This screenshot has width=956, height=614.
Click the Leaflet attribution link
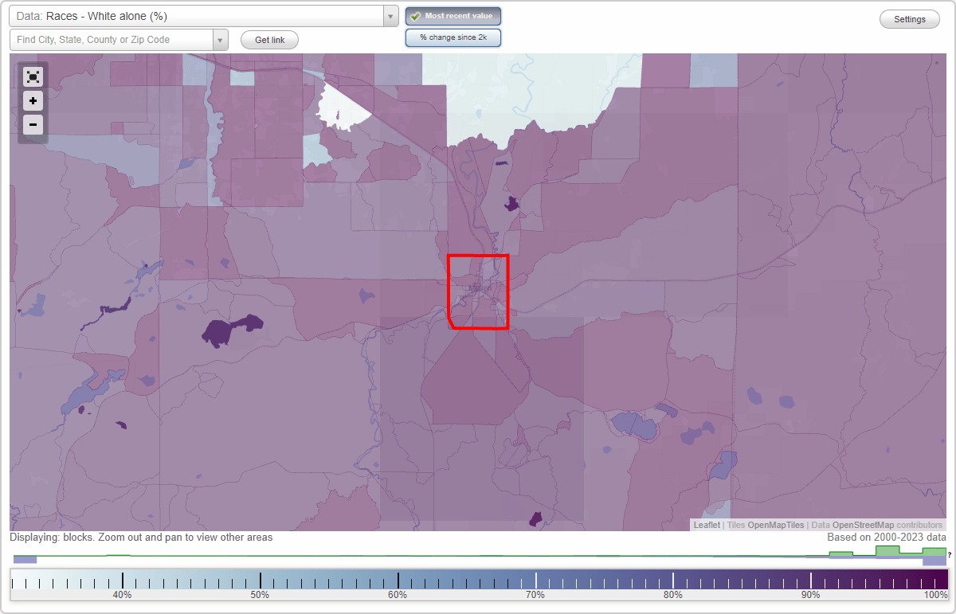pyautogui.click(x=706, y=525)
